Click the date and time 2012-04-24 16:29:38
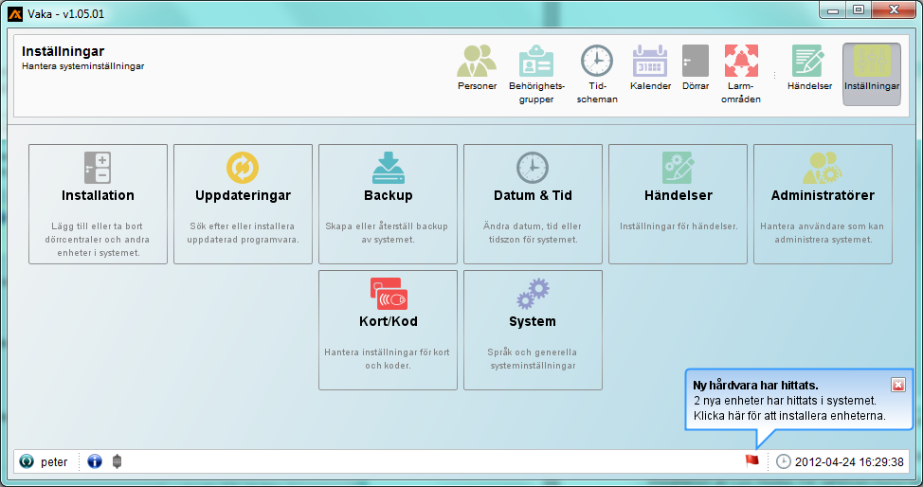The width and height of the screenshot is (923, 487). pyautogui.click(x=849, y=461)
